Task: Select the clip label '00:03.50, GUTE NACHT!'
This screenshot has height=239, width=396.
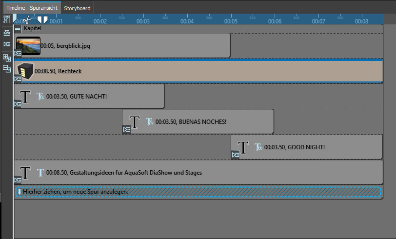Action: click(77, 97)
